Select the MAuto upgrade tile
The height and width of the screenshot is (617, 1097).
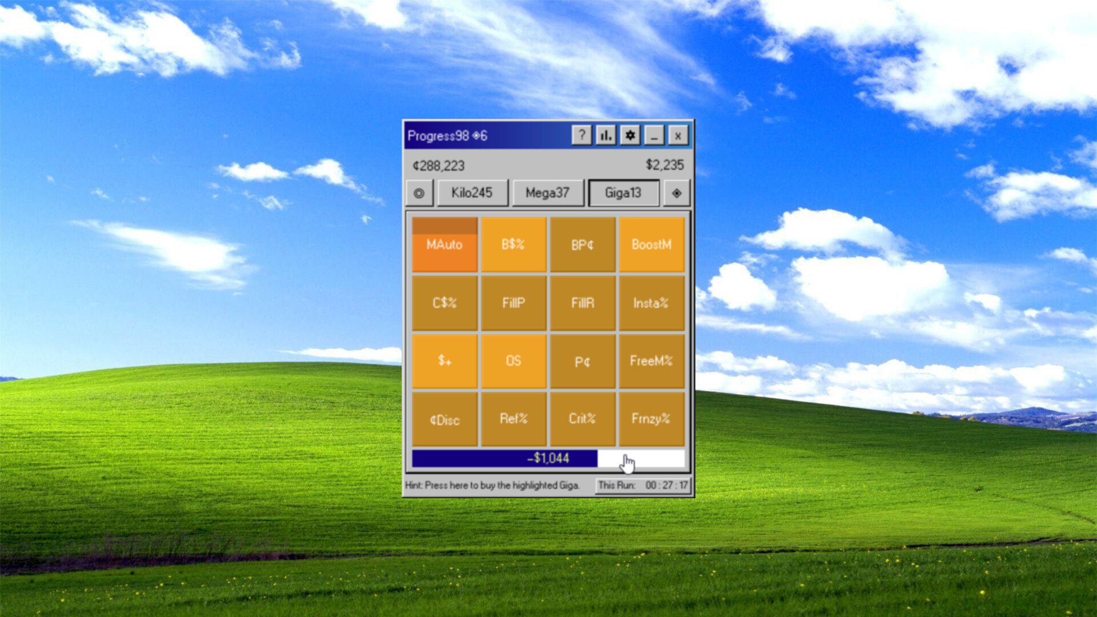(x=445, y=245)
